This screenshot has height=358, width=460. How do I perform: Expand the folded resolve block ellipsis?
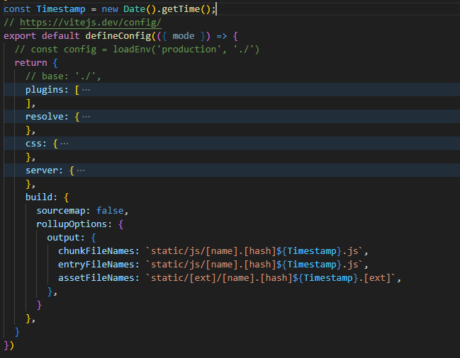click(86, 116)
